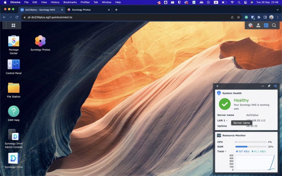Open the Window menu
Screen dimensions: 282x176
point(107,2)
